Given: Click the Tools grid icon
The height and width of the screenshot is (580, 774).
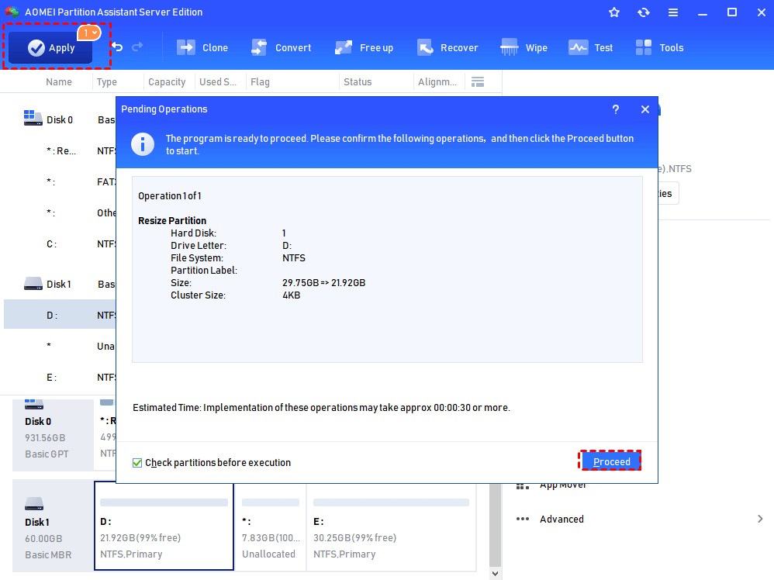Looking at the screenshot, I should tap(644, 47).
